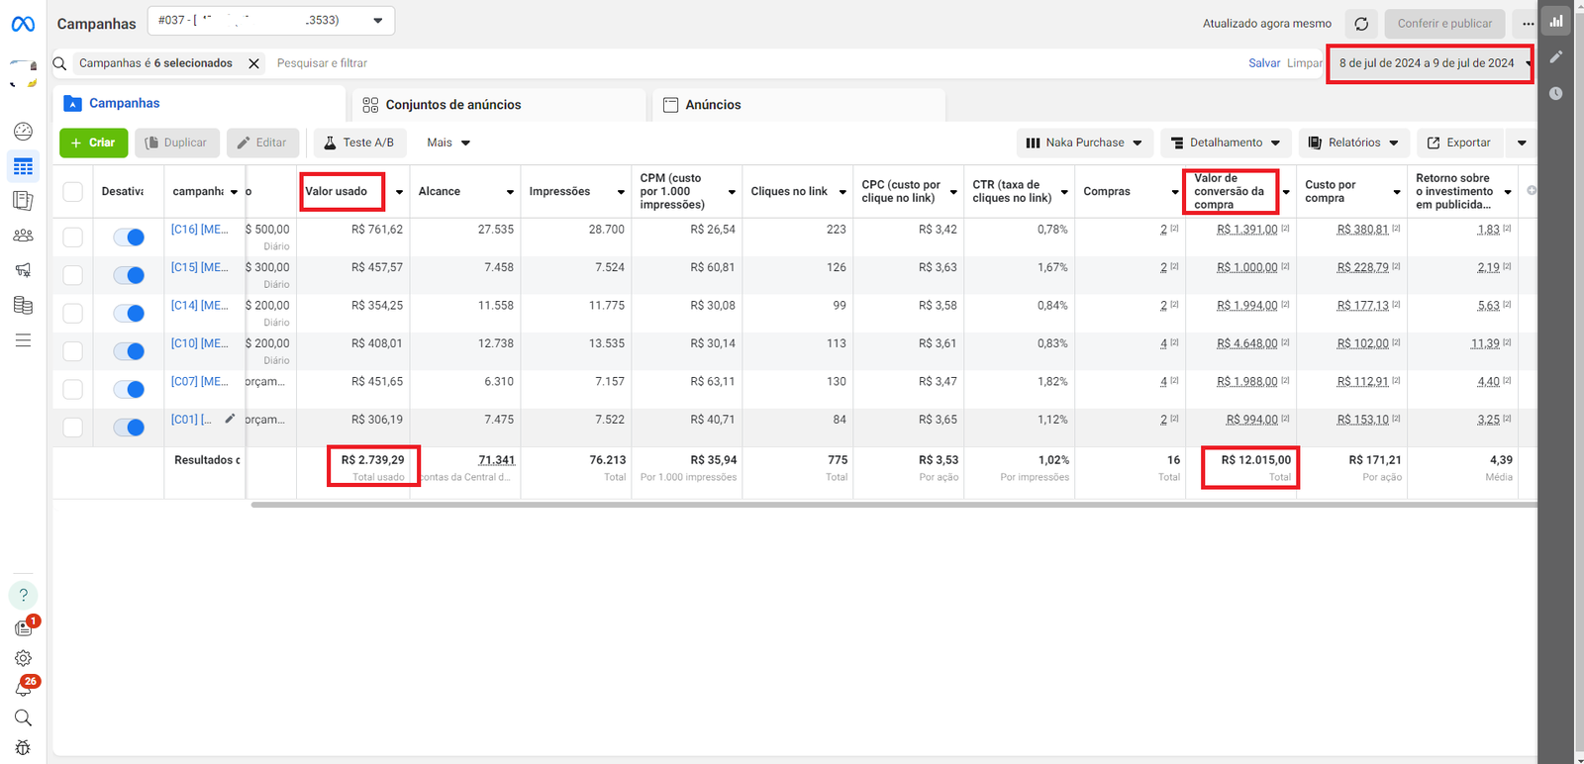
Task: Click the refresh data icon
Action: tap(1361, 24)
